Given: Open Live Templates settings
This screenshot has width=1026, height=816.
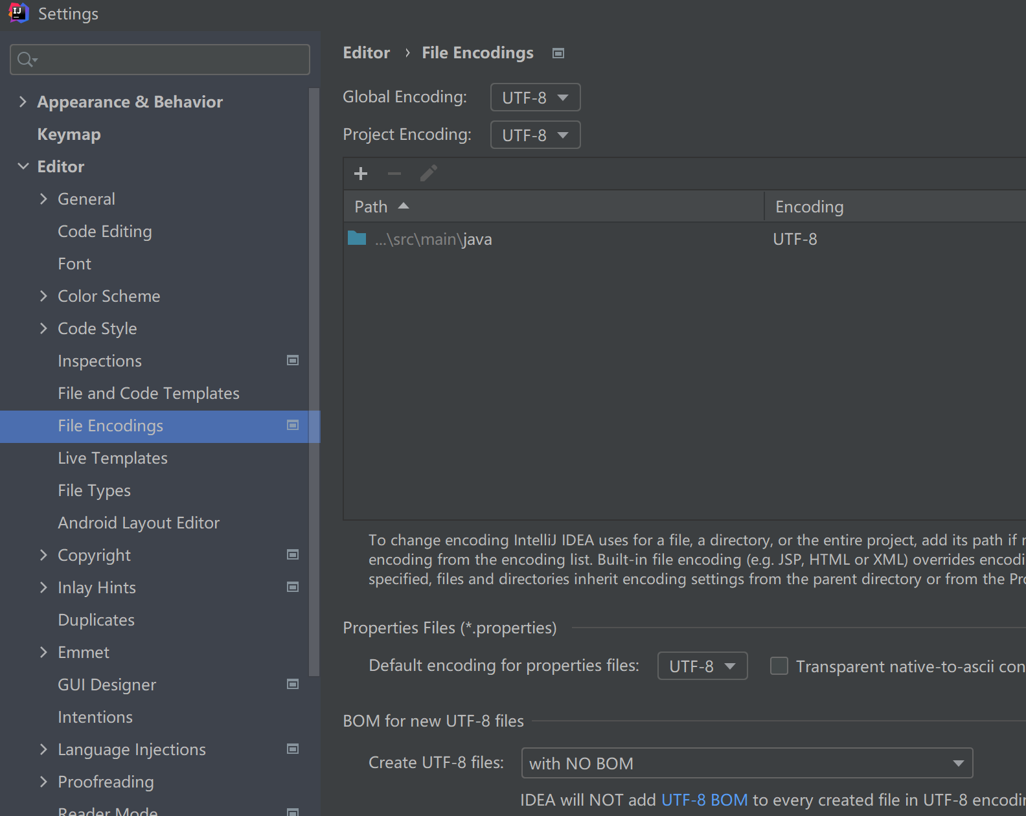Looking at the screenshot, I should point(113,458).
